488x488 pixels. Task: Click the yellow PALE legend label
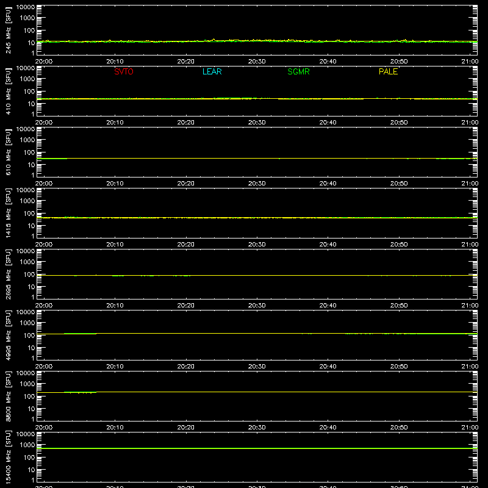click(x=388, y=71)
